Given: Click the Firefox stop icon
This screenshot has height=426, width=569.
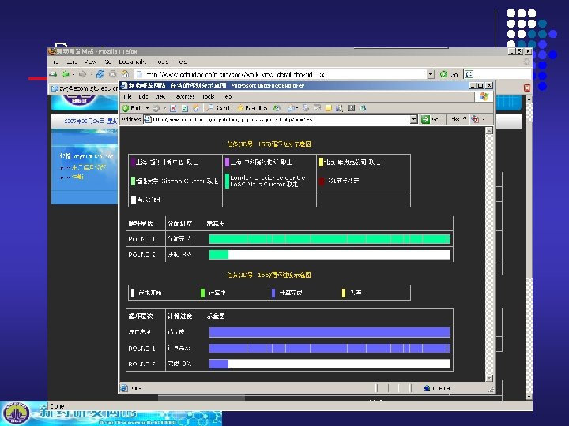Looking at the screenshot, I should click(x=113, y=74).
